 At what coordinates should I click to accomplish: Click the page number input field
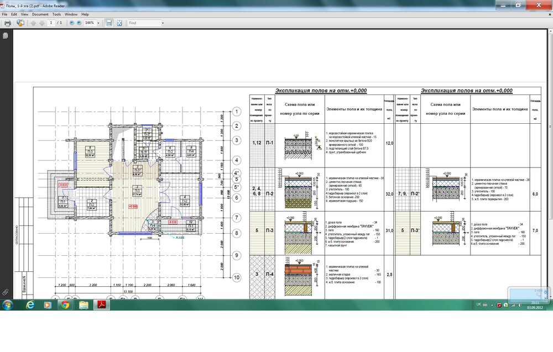click(x=51, y=23)
